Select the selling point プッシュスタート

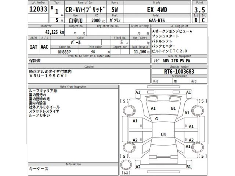point(165,36)
